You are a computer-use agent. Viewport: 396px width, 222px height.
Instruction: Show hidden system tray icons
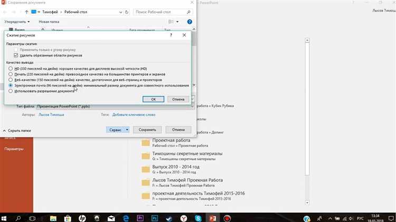[330, 218]
